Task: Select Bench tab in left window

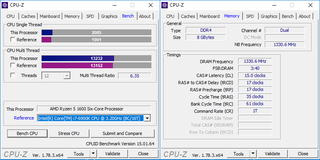Action: (128, 16)
